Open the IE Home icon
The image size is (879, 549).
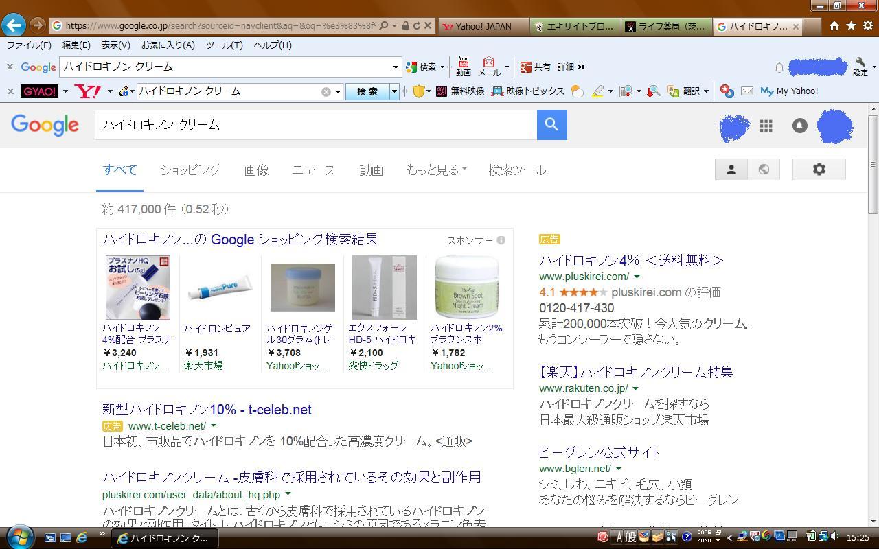pyautogui.click(x=834, y=25)
